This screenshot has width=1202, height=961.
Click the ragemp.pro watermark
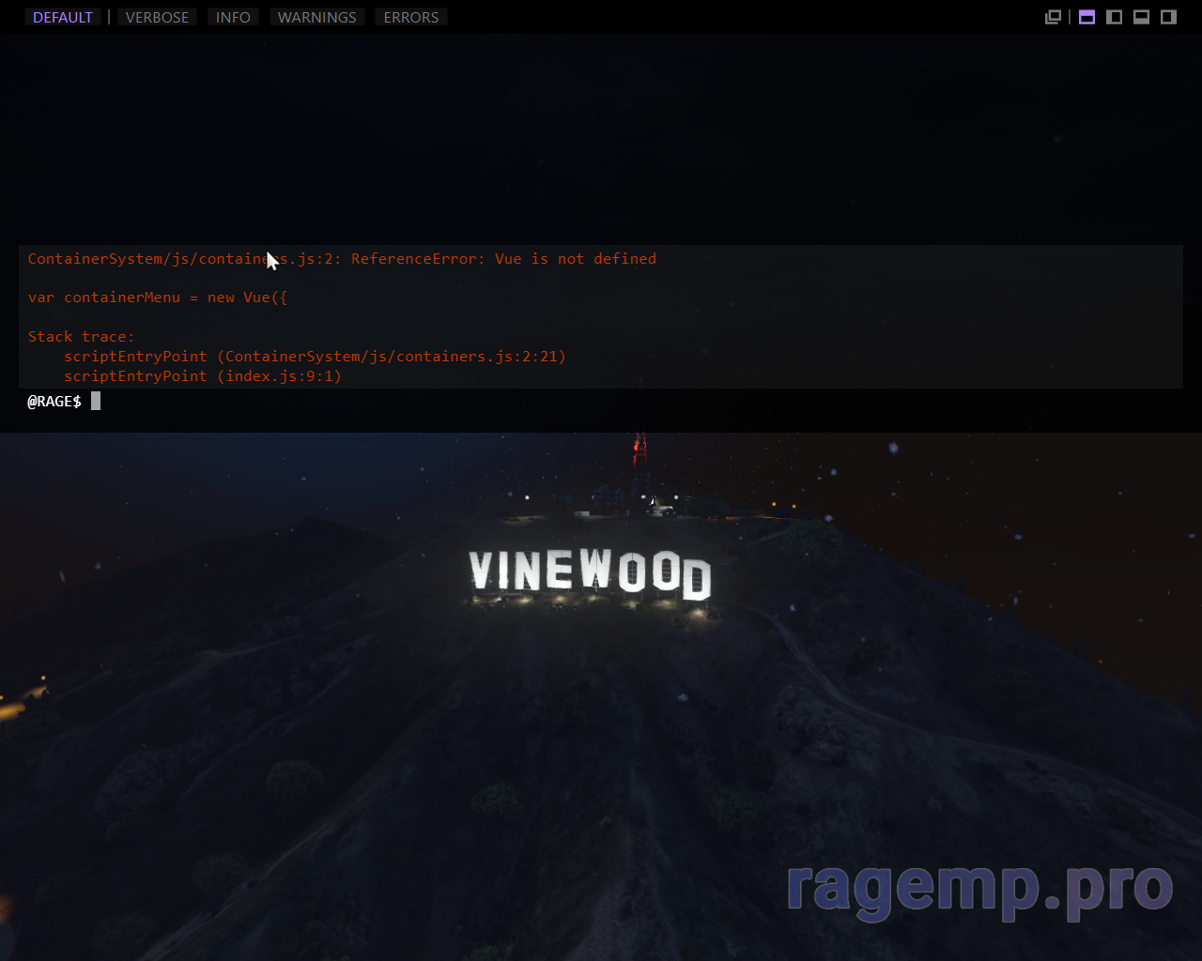979,887
